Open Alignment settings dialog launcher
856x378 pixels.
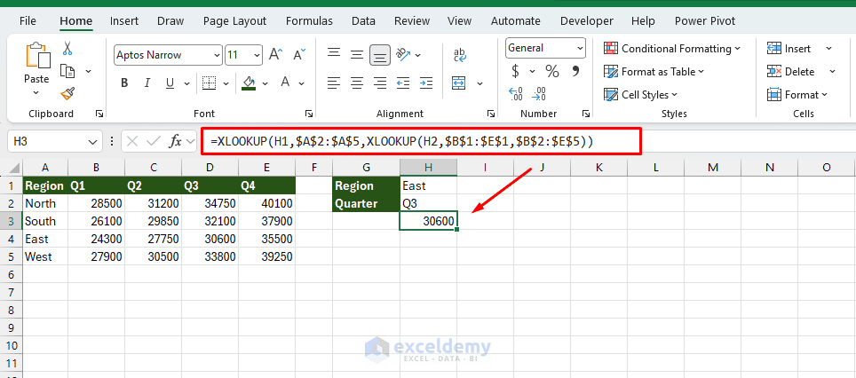pyautogui.click(x=491, y=114)
